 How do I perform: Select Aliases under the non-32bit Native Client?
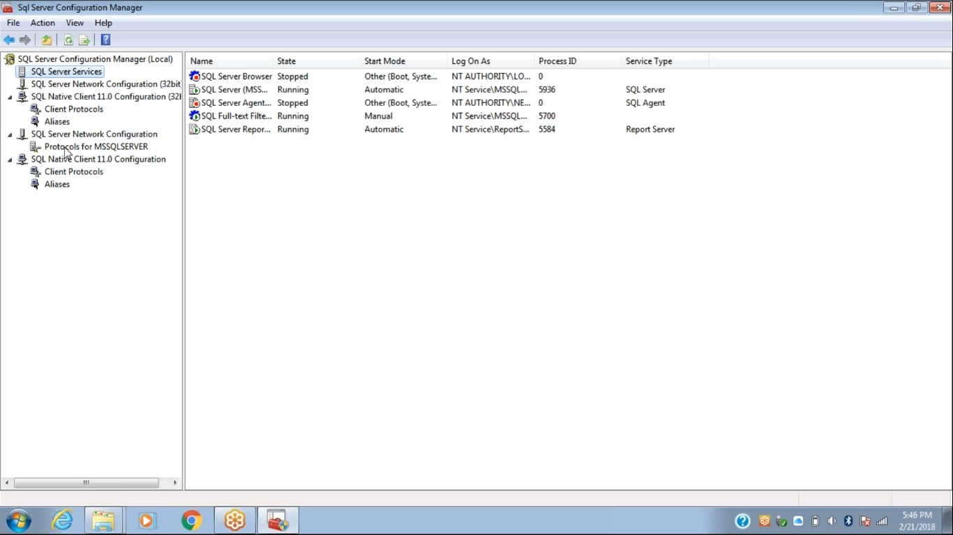tap(57, 185)
